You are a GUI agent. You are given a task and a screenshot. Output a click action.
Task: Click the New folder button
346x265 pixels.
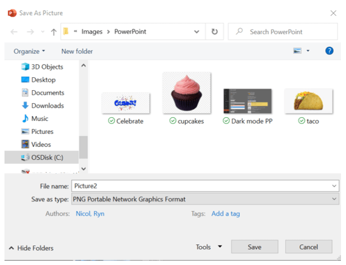tap(77, 51)
